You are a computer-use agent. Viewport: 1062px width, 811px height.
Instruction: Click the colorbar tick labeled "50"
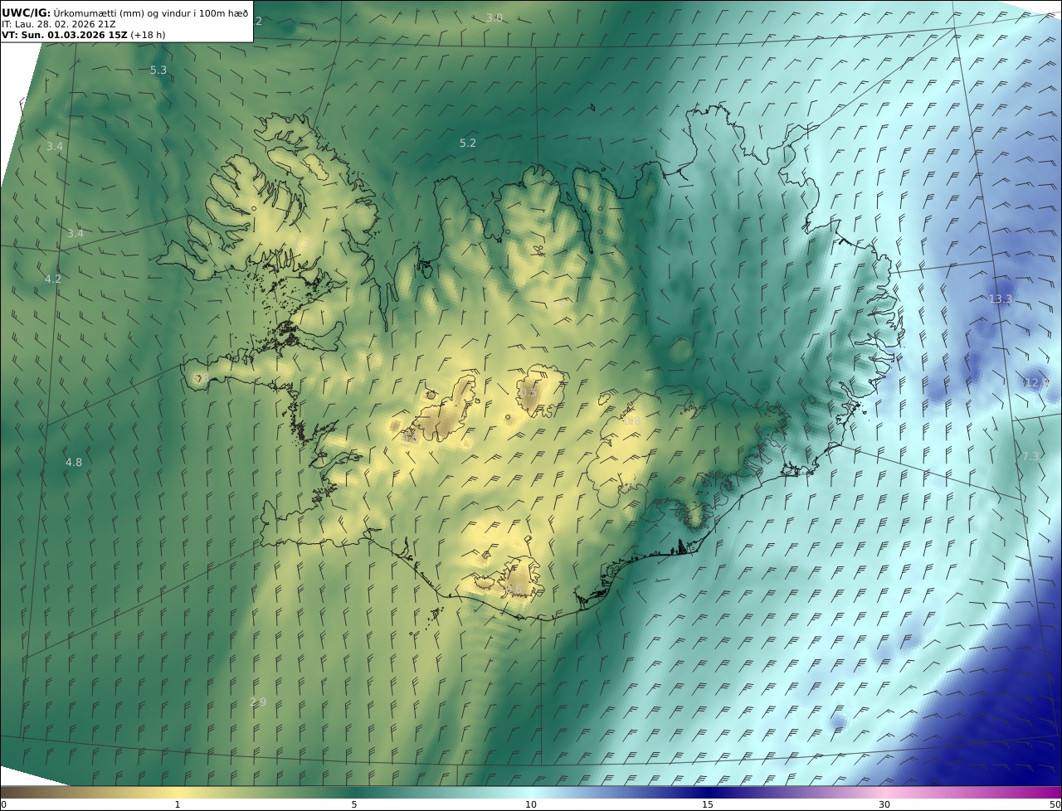click(1055, 804)
